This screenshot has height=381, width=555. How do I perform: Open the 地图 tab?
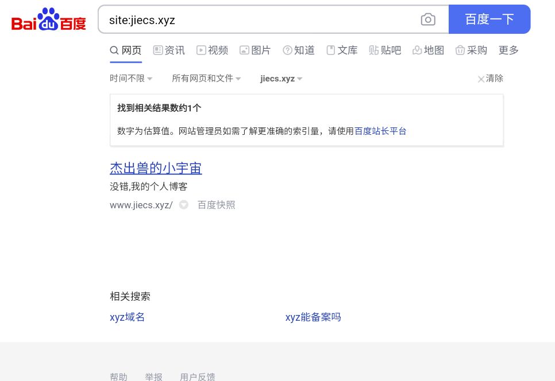(428, 50)
